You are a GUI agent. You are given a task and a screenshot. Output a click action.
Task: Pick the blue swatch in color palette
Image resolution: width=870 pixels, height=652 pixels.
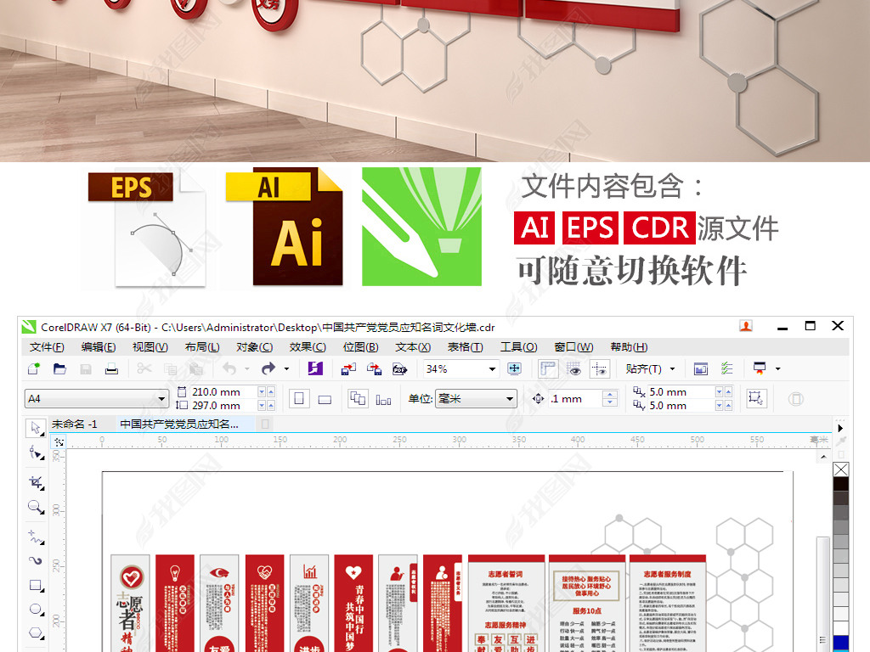[x=840, y=643]
